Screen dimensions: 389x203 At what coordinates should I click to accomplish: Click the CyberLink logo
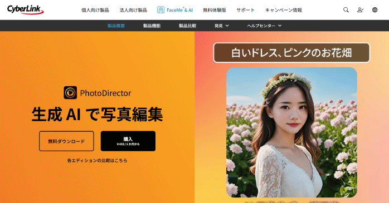click(26, 9)
